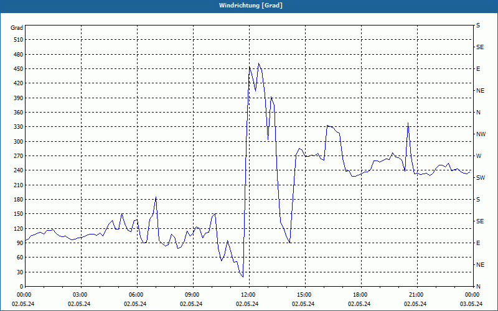Select the 180 y-axis value

[19, 200]
